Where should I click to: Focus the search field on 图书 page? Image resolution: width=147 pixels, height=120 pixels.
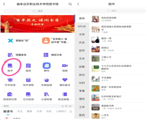click(111, 11)
